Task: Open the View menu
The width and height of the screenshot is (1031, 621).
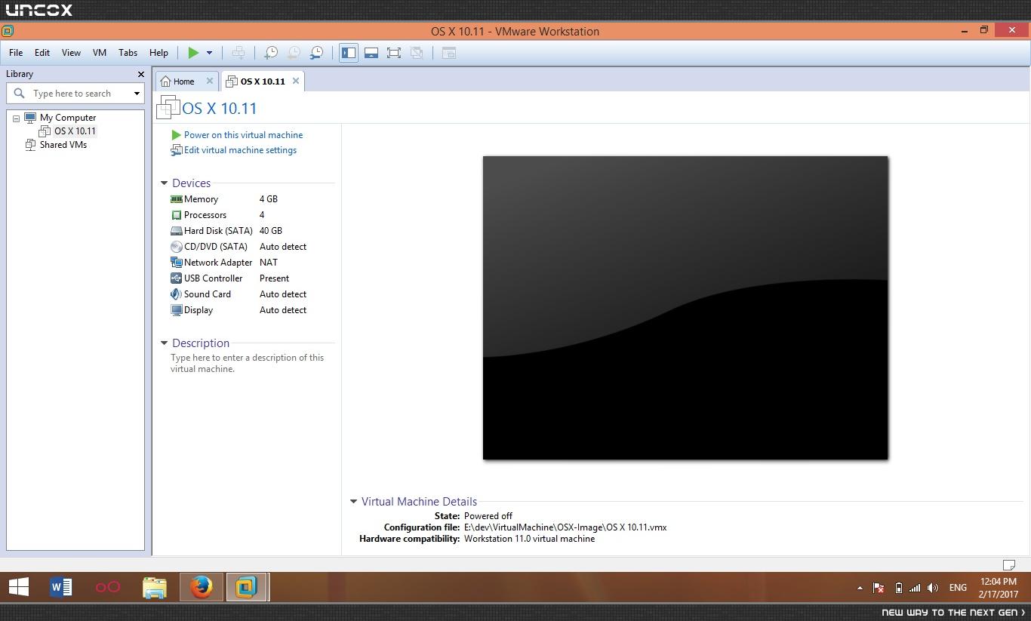Action: coord(71,53)
